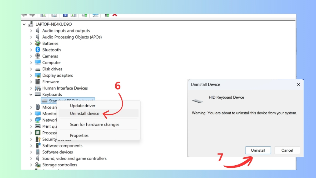
Task: Select the Software devices label
Action: coord(58,152)
